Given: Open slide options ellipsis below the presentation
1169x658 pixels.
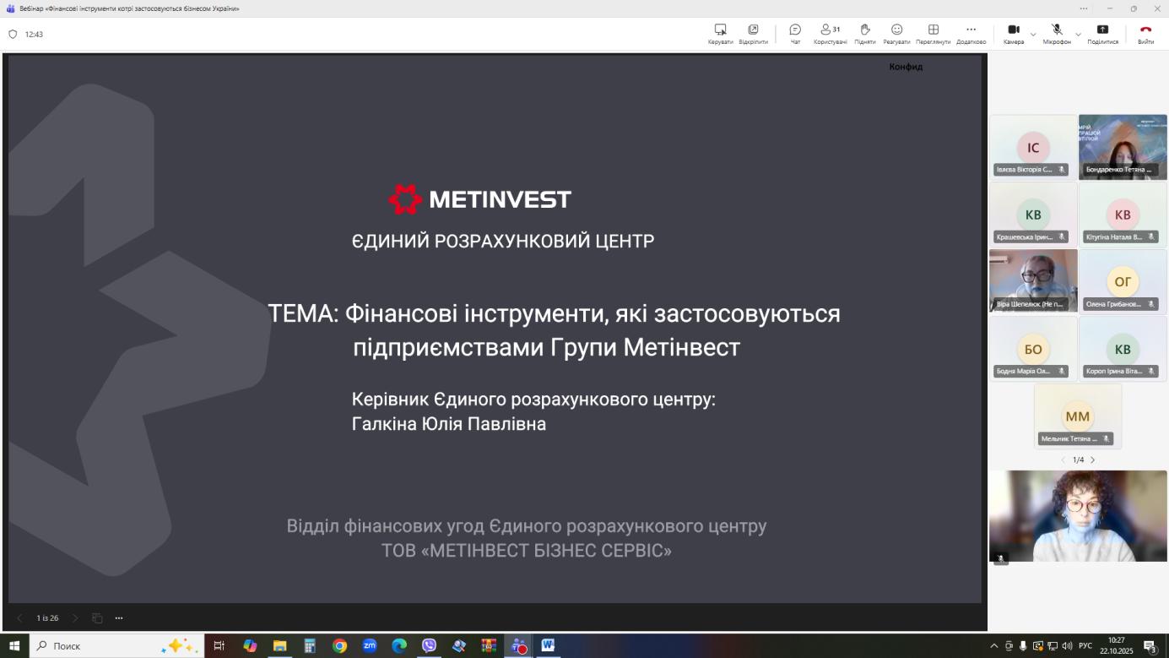Looking at the screenshot, I should [119, 618].
